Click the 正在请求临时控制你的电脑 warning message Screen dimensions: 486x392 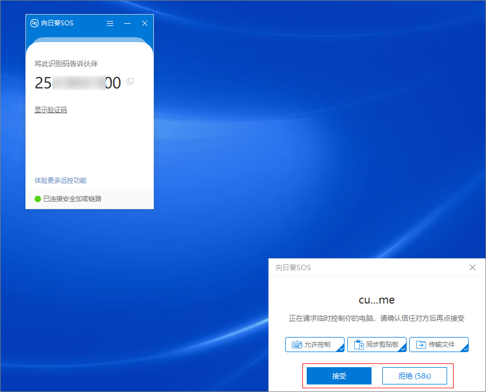376,318
